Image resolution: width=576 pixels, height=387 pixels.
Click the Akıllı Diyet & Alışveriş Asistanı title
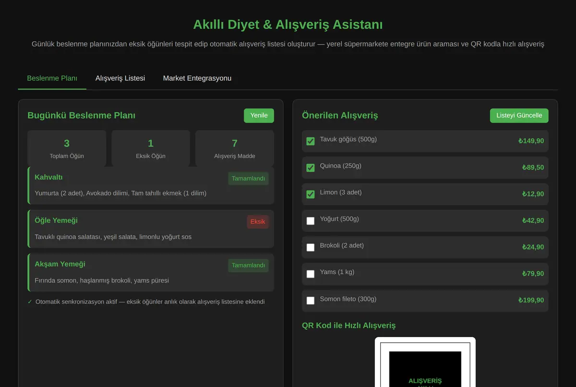[288, 24]
